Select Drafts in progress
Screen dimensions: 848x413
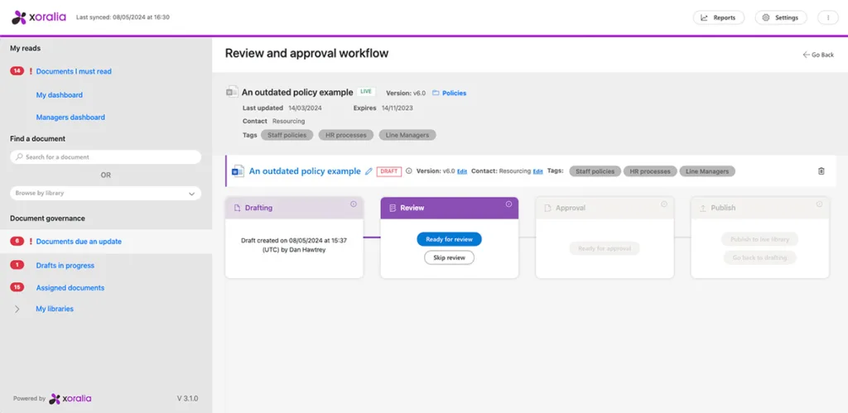point(65,266)
